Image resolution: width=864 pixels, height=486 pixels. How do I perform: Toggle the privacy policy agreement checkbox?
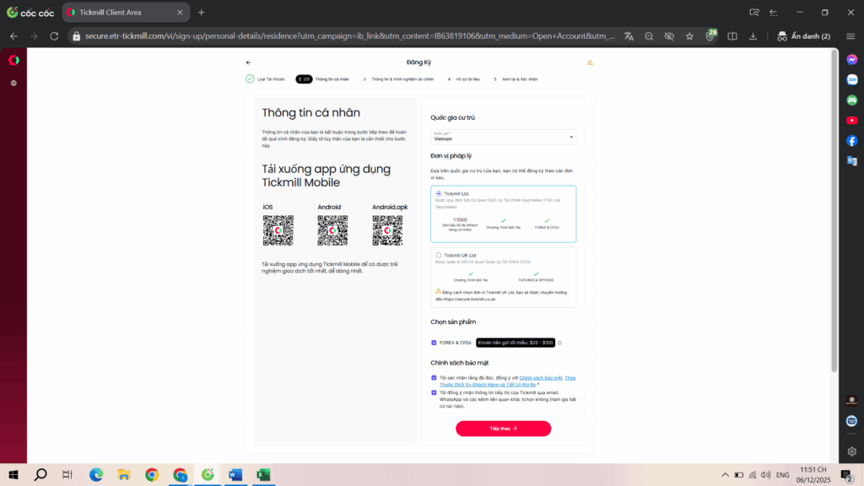coord(434,378)
